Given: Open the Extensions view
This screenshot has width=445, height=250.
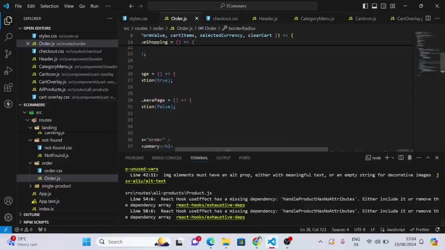Looking at the screenshot, I should (8, 87).
